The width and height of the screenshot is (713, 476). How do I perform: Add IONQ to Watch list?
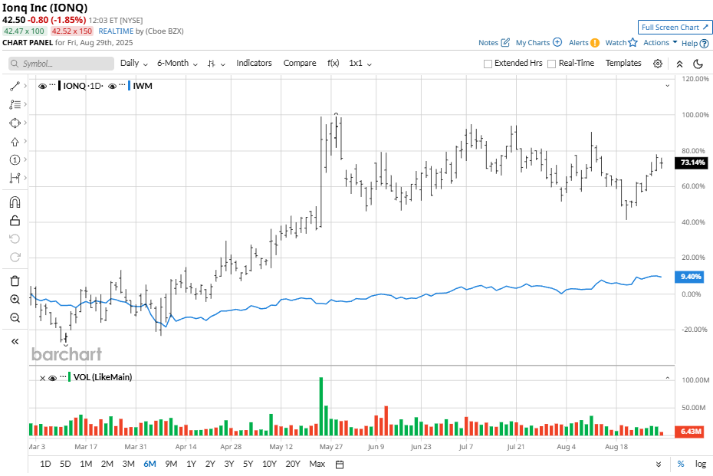pos(621,43)
